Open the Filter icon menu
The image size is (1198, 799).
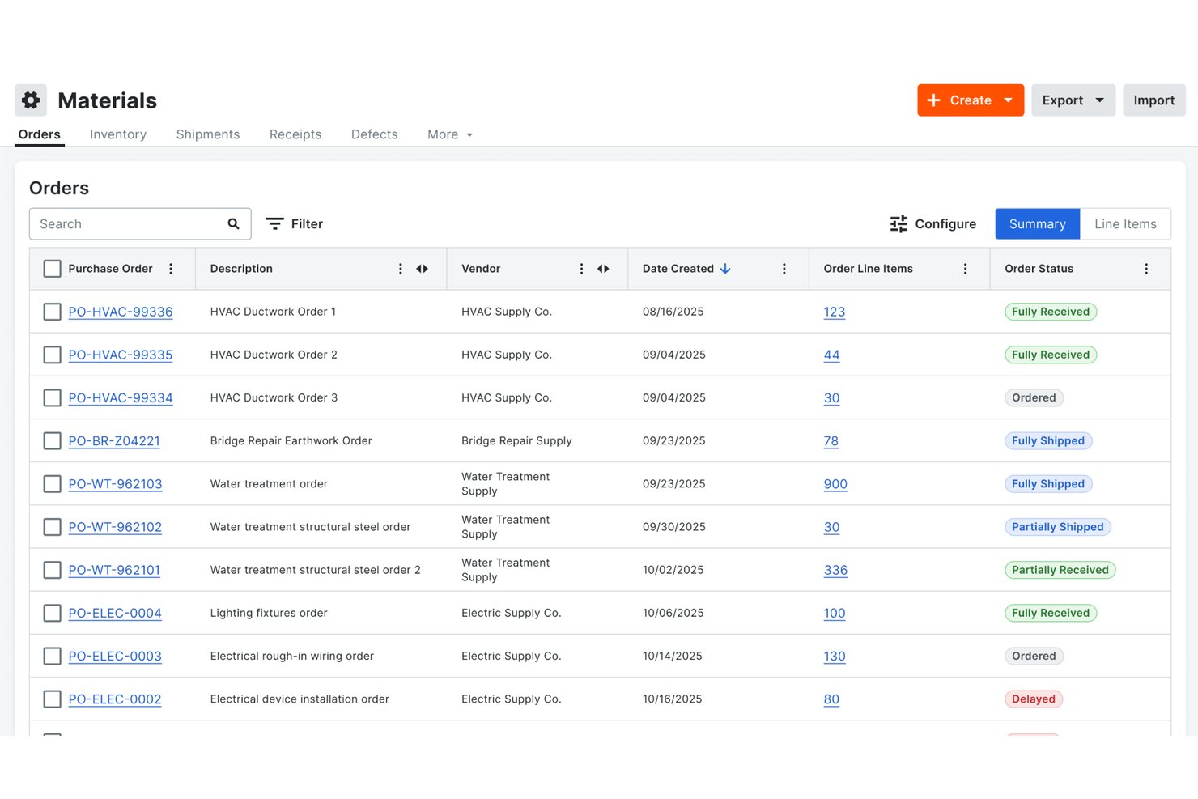coord(275,224)
